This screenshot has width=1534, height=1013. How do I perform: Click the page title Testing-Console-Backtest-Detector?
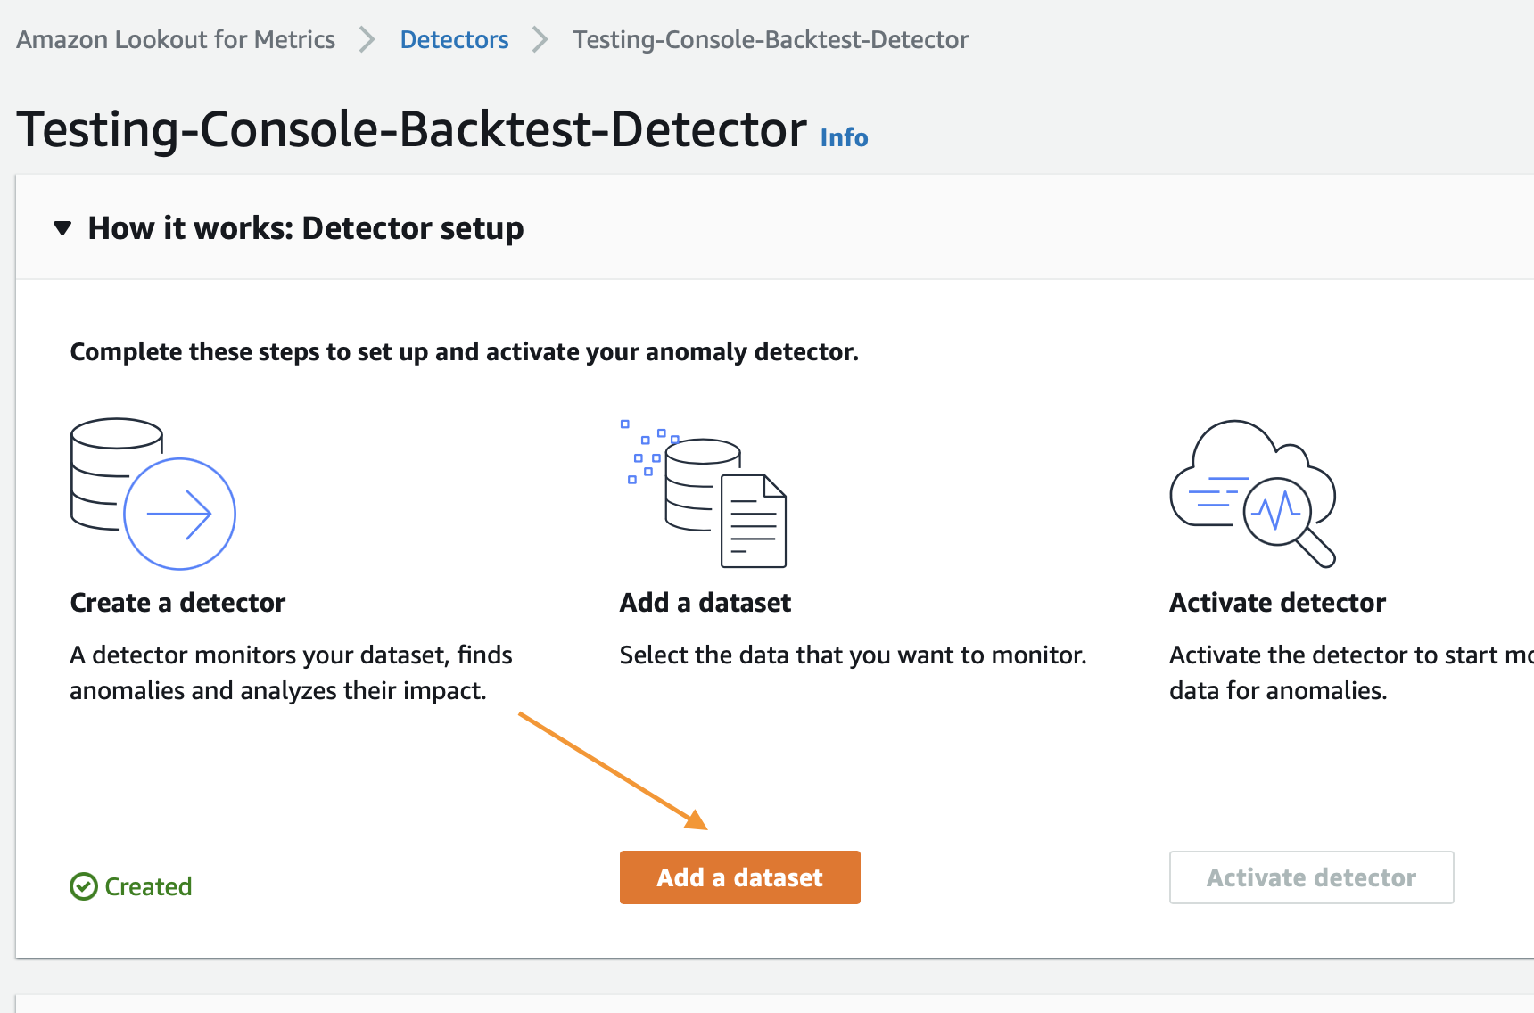coord(412,129)
